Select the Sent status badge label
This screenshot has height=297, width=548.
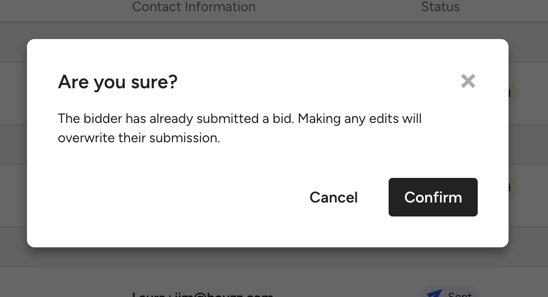coord(459,295)
